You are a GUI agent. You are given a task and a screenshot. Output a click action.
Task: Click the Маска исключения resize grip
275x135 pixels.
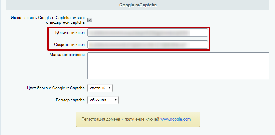[268, 78]
